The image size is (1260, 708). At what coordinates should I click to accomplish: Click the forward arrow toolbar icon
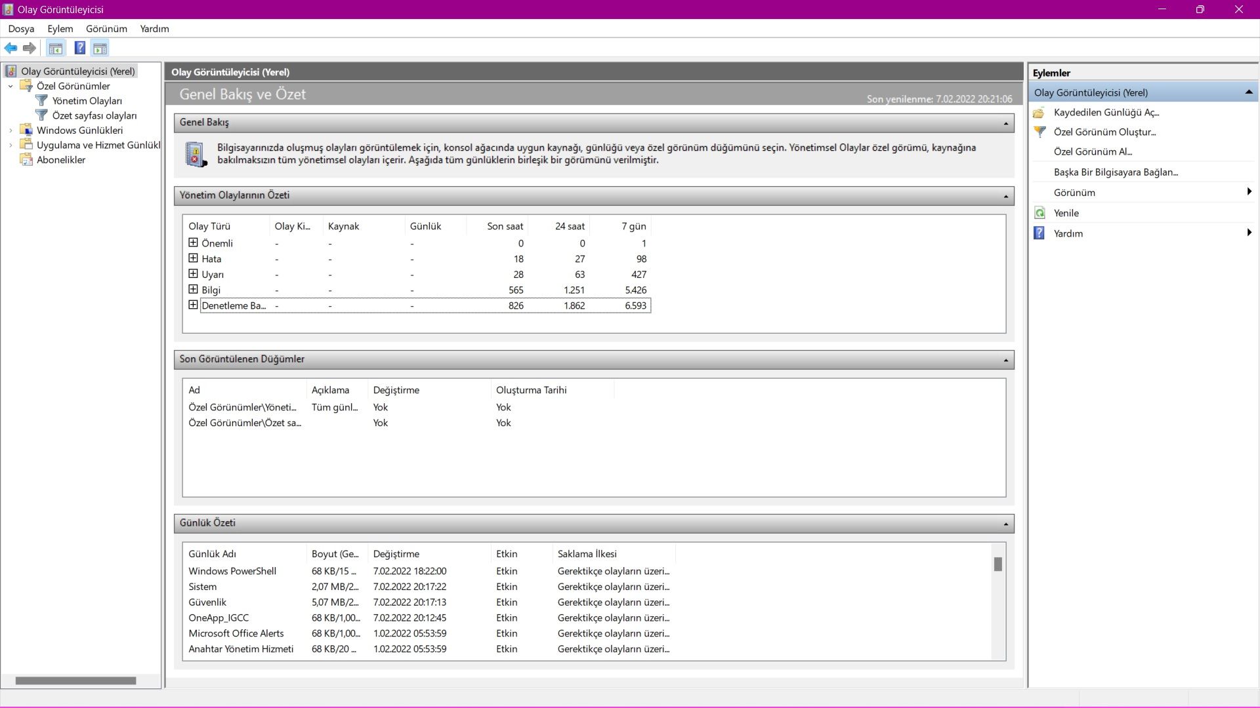[x=29, y=48]
